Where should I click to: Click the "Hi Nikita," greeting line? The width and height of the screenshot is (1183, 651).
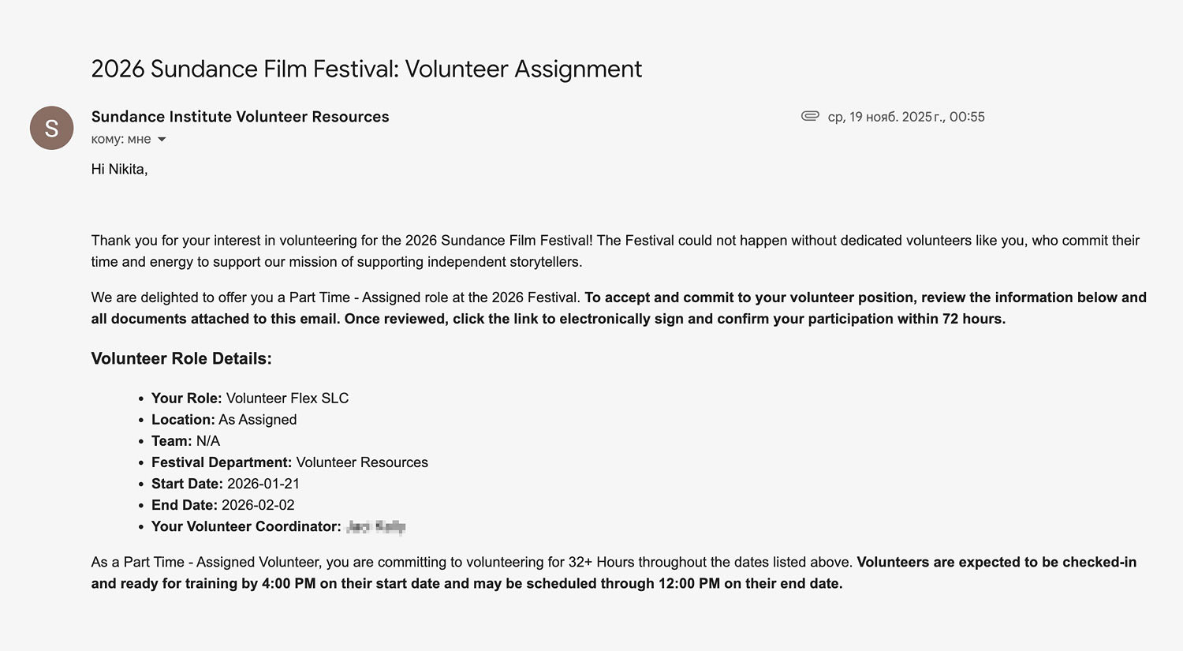click(x=119, y=169)
